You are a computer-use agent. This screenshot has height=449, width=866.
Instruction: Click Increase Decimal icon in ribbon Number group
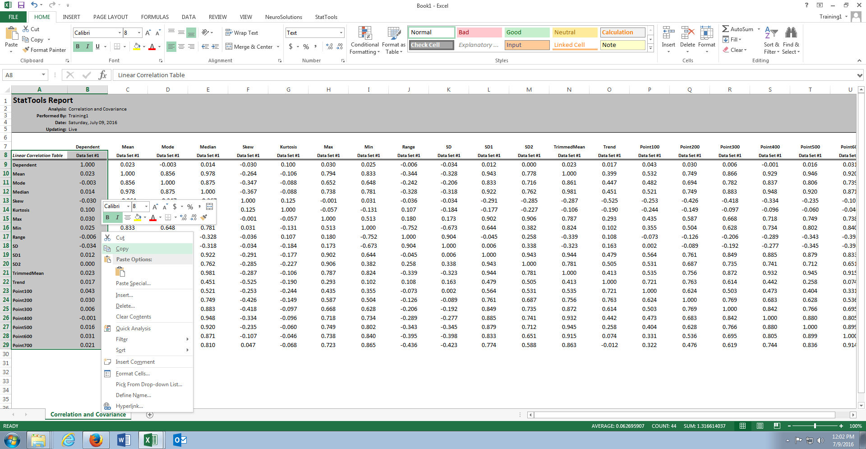(x=329, y=46)
